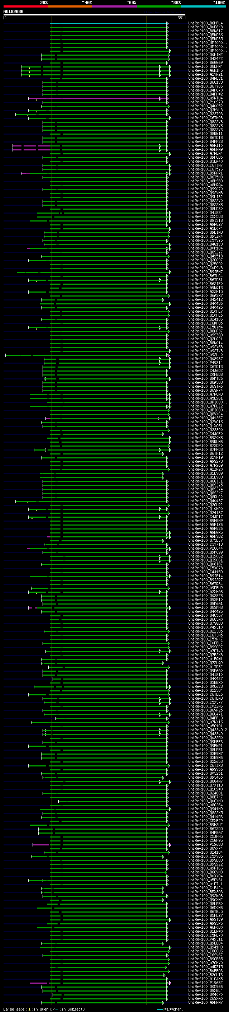The height and width of the screenshot is (1012, 229).
Task: Select the UniRef100_B4FQ70 label
Action: click(205, 90)
